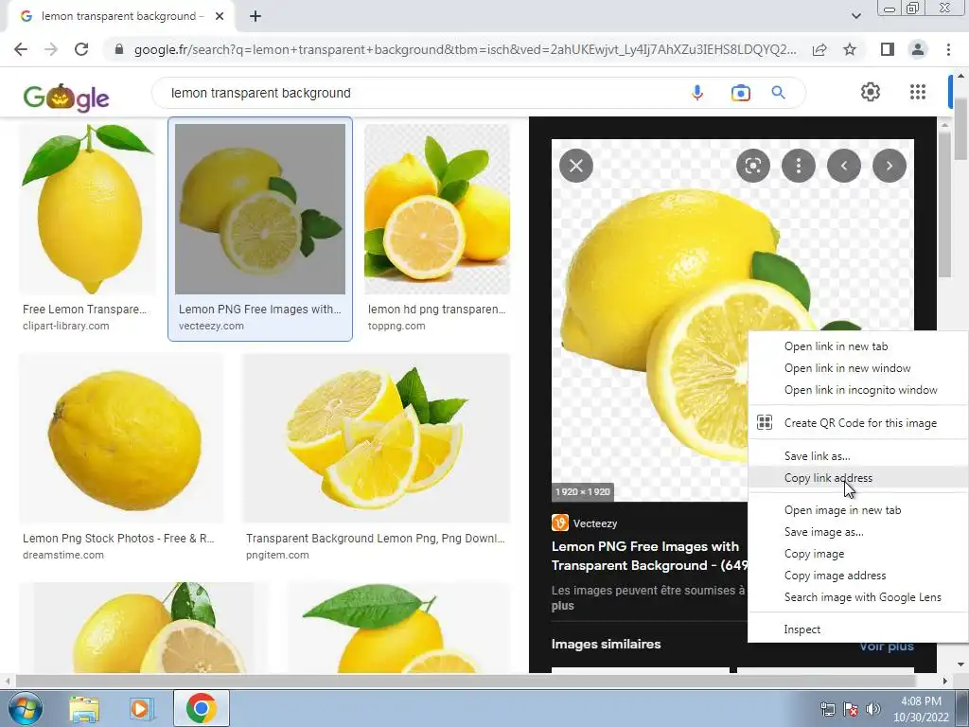This screenshot has width=969, height=727.
Task: Click the address bar URL
Action: [465, 49]
